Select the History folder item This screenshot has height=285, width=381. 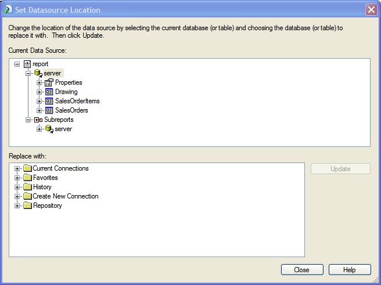point(42,187)
